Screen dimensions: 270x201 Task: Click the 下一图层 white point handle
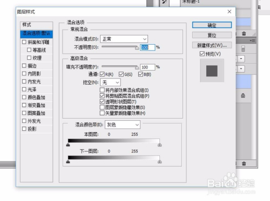click(160, 162)
